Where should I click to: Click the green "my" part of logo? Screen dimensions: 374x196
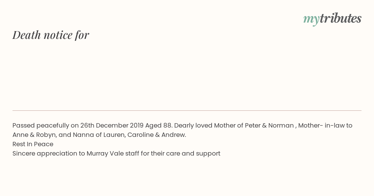(x=311, y=20)
